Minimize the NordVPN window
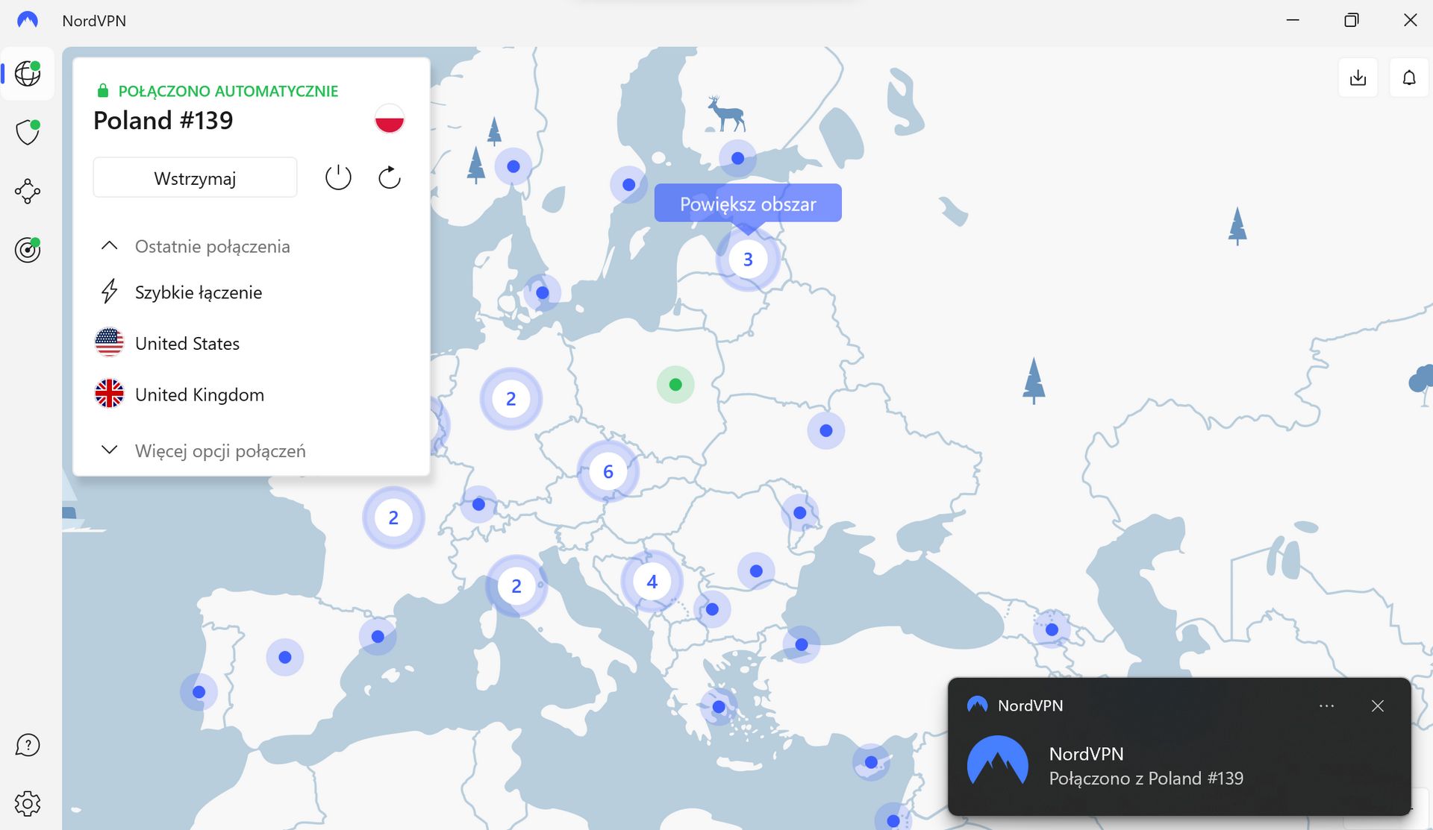Screen dimensions: 1433x830 [x=1293, y=20]
